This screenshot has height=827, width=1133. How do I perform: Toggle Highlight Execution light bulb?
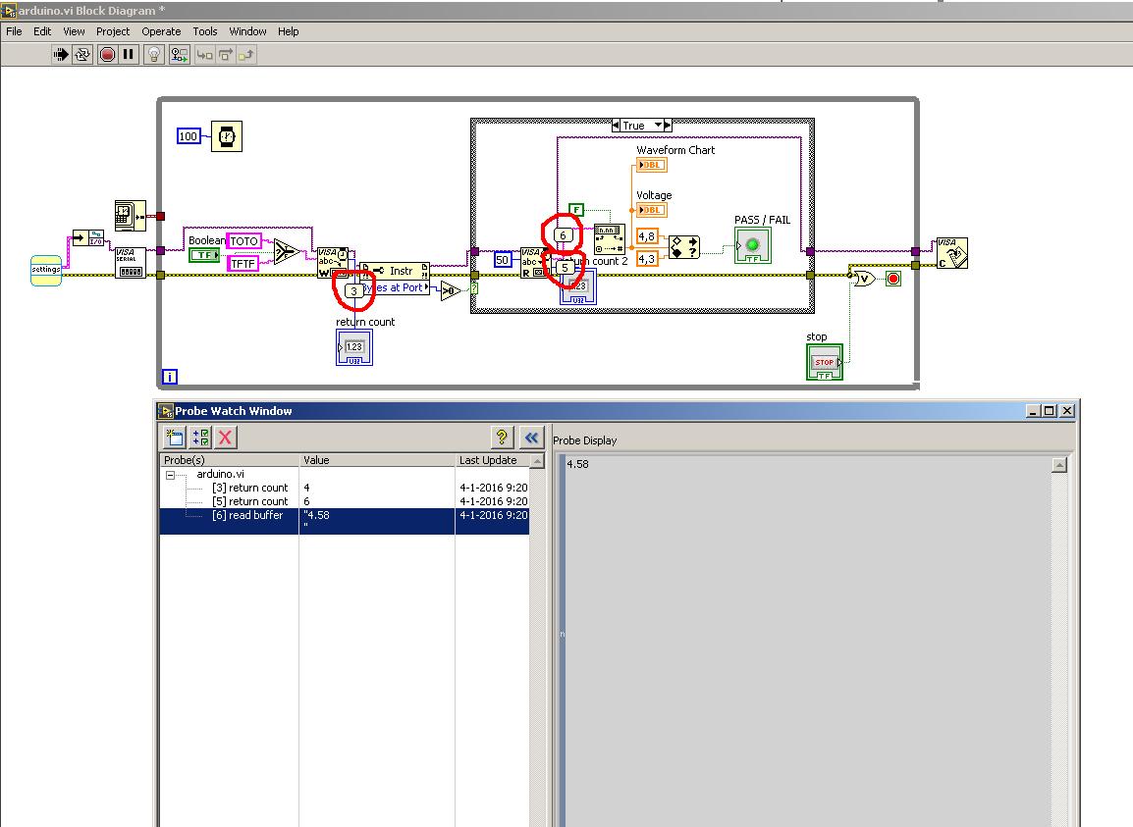click(154, 55)
